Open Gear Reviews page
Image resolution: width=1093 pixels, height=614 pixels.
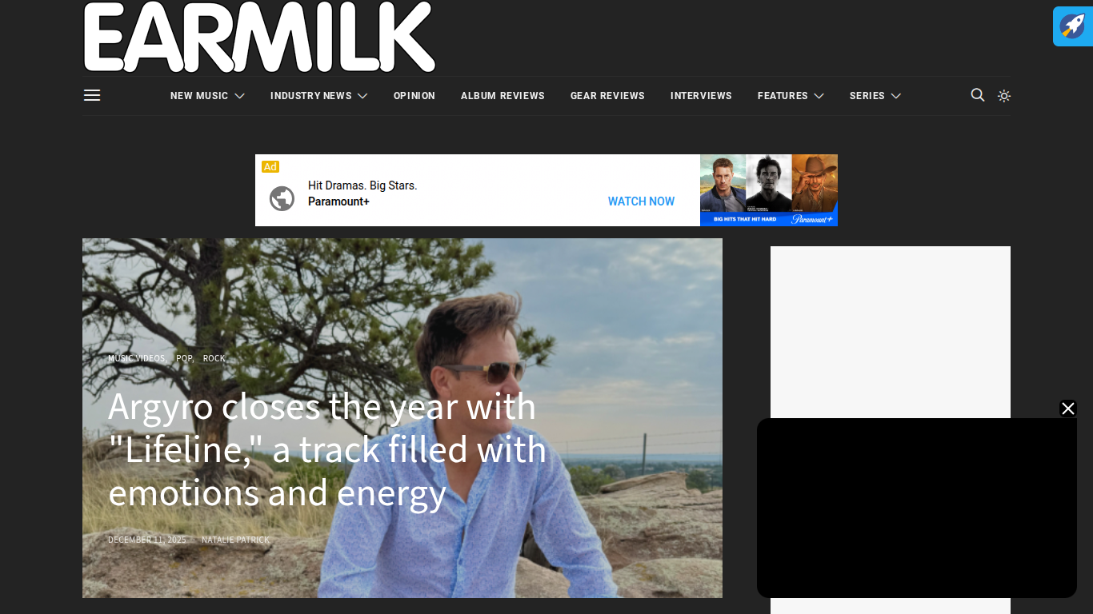pos(607,96)
